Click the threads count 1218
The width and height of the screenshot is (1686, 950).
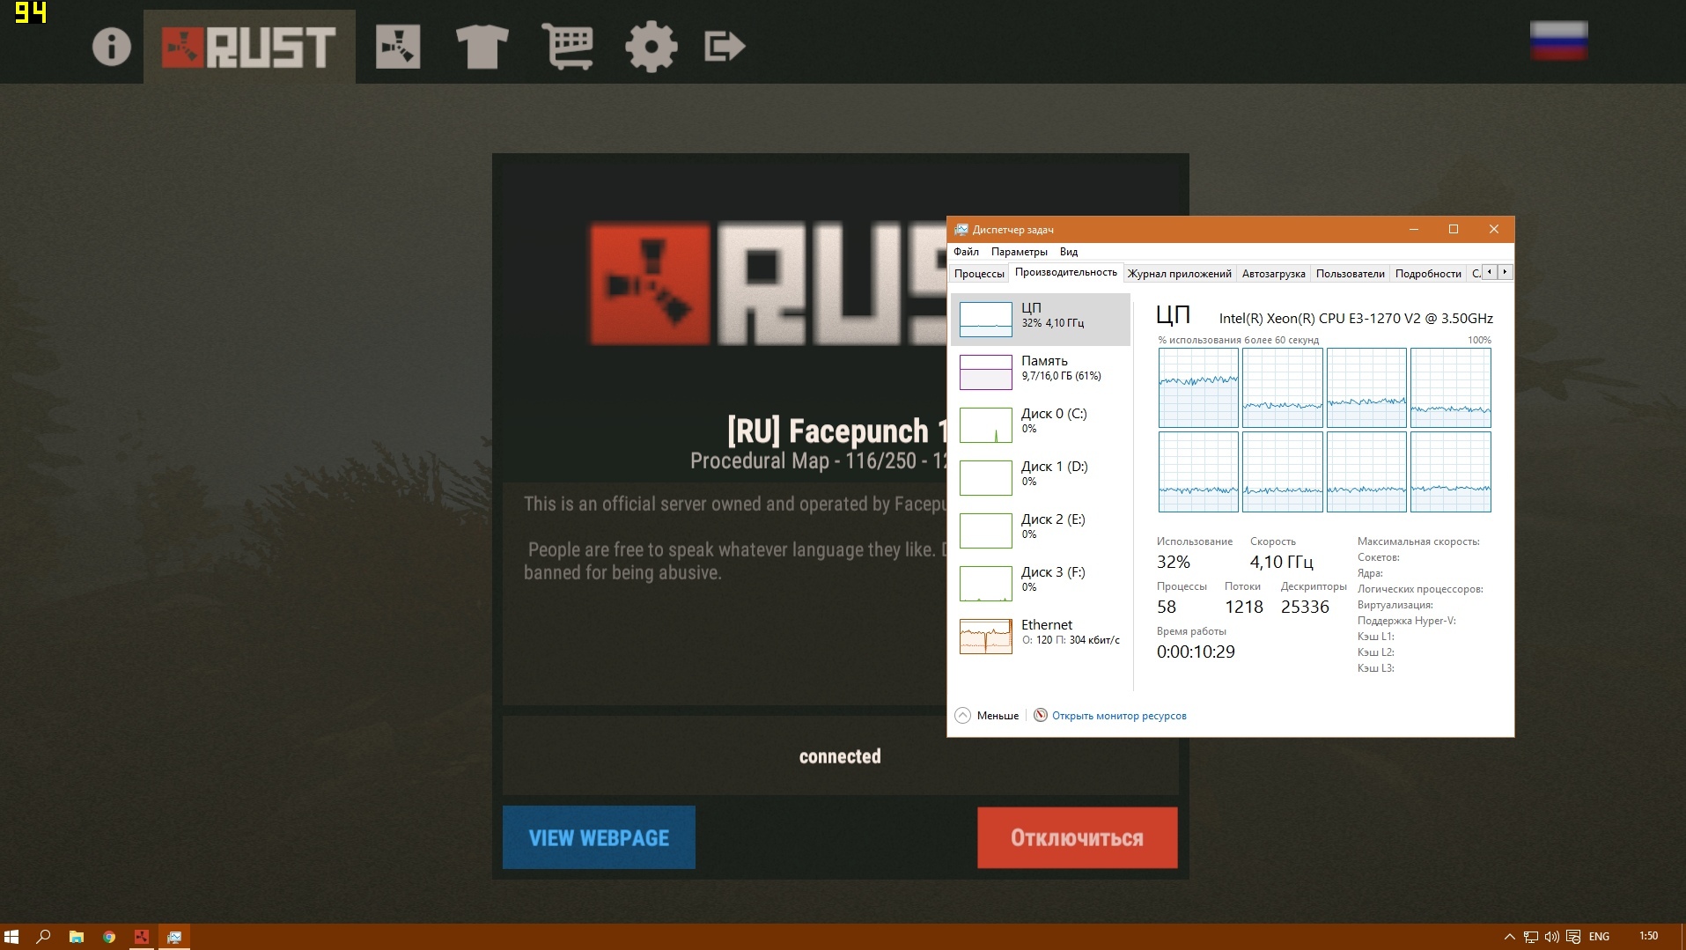click(x=1243, y=607)
